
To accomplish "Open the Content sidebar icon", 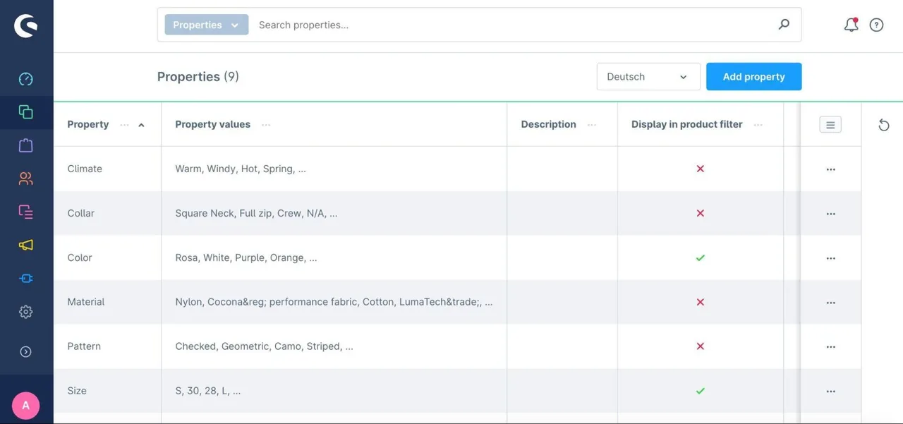I will (x=26, y=212).
